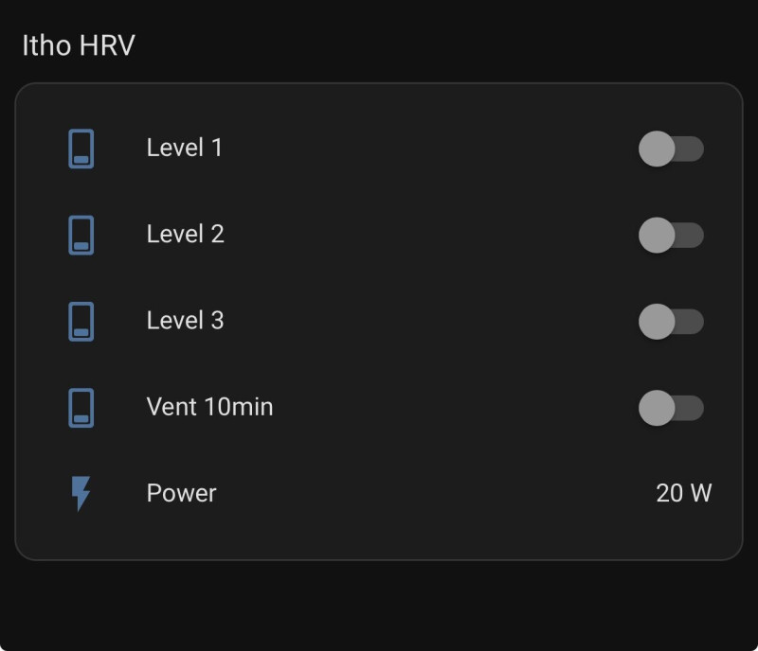Viewport: 758px width, 651px height.
Task: Click empty dark area below the card
Action: [x=379, y=606]
